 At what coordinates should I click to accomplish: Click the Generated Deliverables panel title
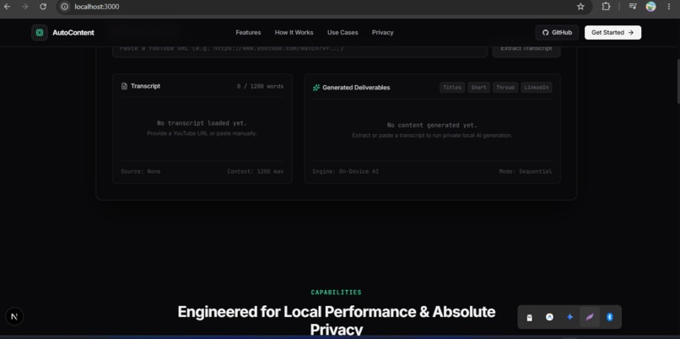click(x=356, y=88)
